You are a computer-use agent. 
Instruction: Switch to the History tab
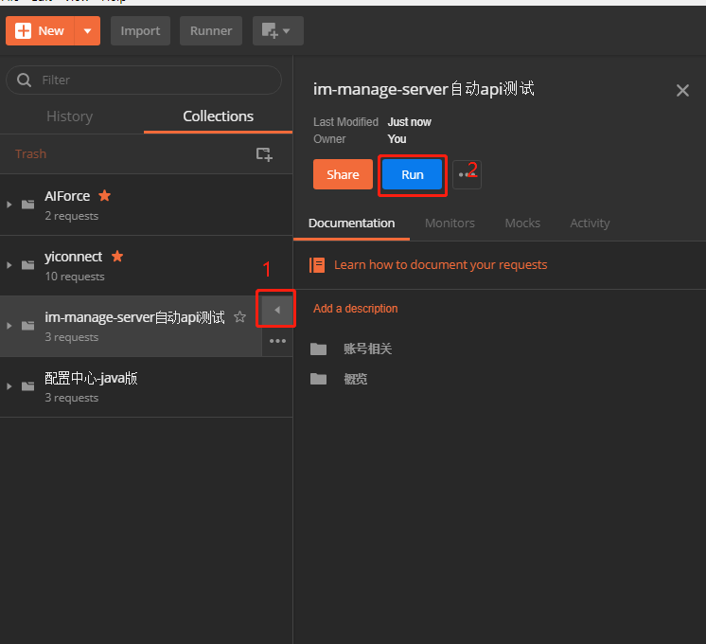coord(70,116)
